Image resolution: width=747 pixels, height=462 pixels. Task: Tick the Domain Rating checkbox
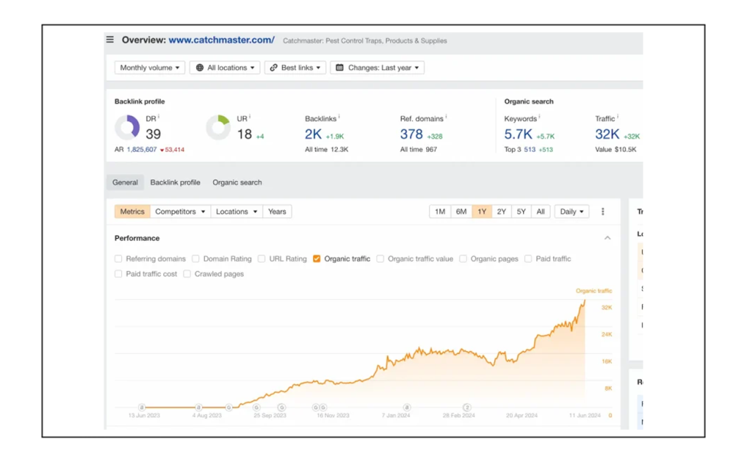[196, 259]
